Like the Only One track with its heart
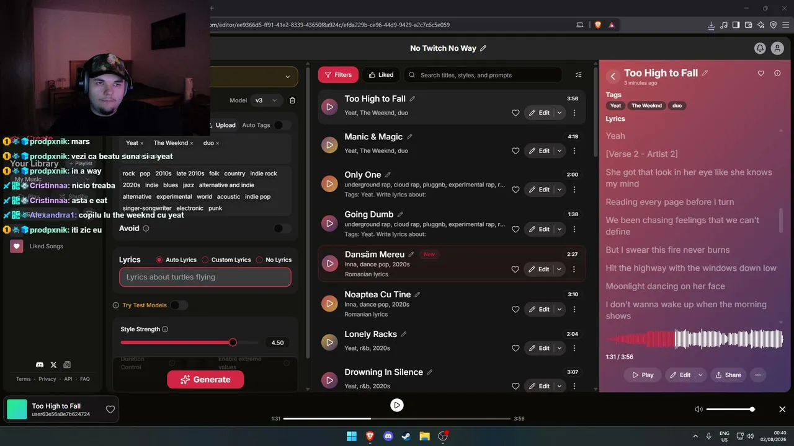The width and height of the screenshot is (794, 446). (x=515, y=190)
